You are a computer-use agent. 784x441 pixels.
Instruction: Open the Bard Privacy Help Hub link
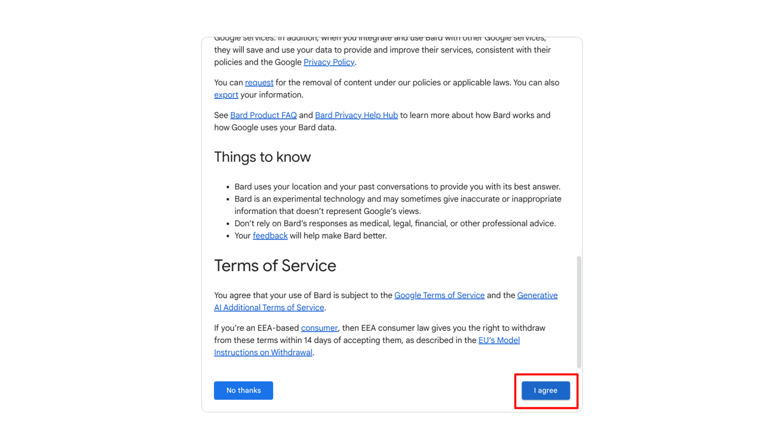[x=356, y=115]
